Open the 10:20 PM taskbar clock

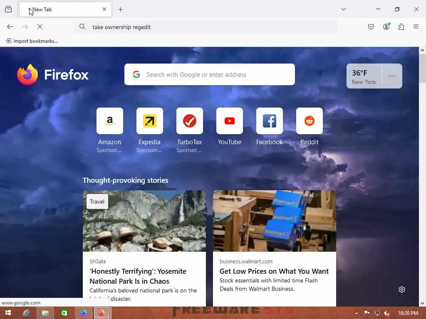point(408,313)
